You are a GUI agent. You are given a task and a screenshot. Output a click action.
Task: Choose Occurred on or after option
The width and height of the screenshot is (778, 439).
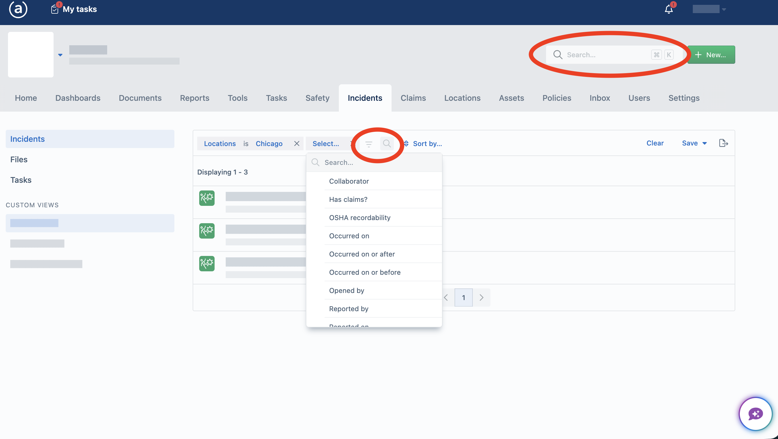[x=374, y=254]
